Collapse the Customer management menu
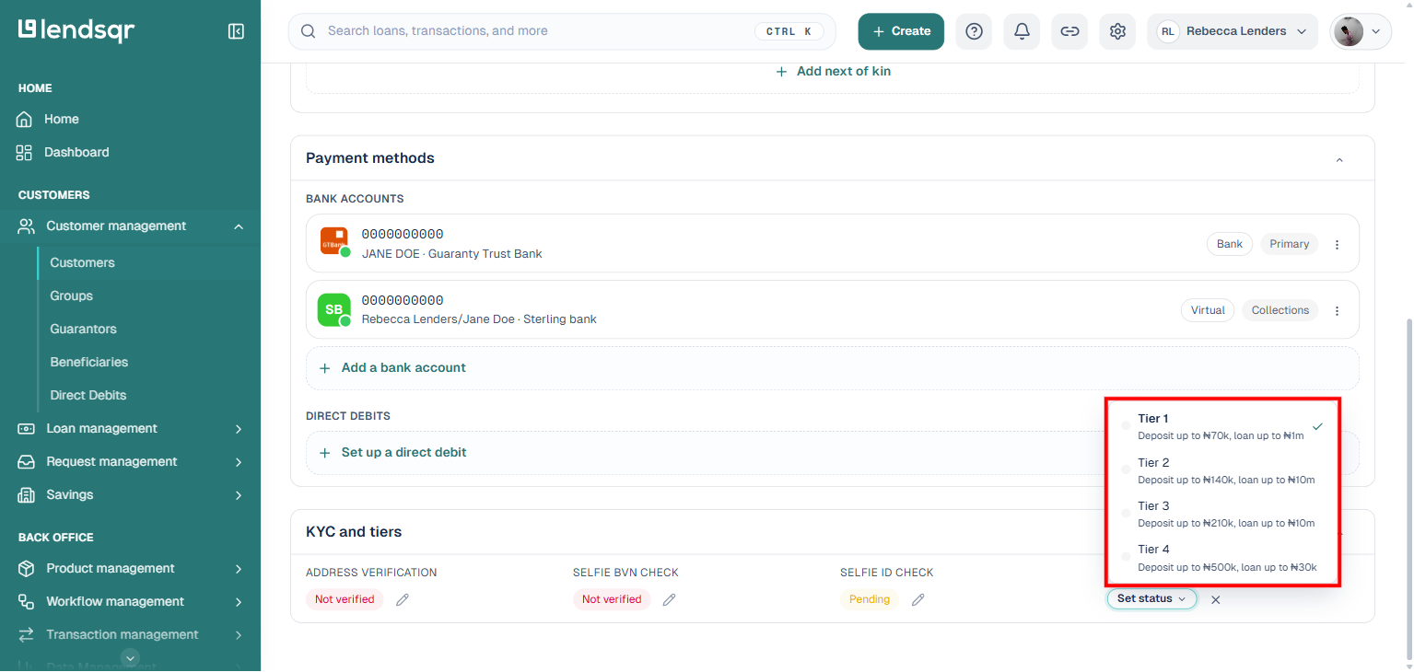The width and height of the screenshot is (1414, 672). pos(239,226)
